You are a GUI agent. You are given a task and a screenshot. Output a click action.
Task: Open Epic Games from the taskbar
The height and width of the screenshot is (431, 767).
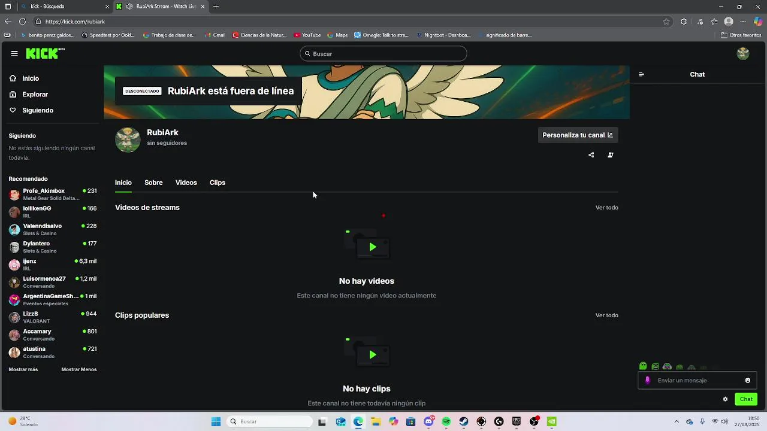coord(517,421)
